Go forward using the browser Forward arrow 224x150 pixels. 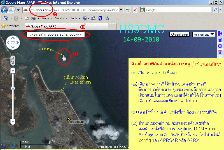pyautogui.click(x=12, y=10)
